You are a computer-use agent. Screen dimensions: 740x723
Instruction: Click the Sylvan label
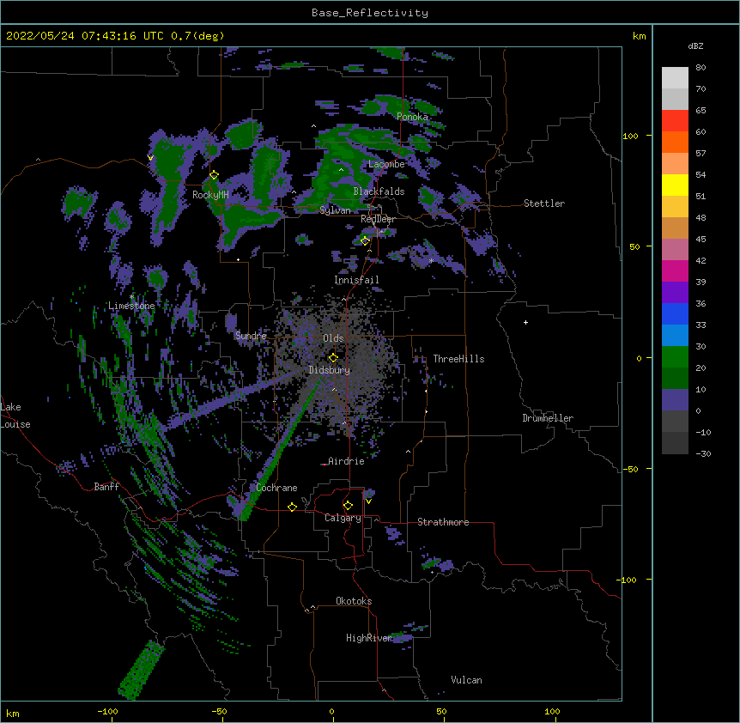point(335,210)
